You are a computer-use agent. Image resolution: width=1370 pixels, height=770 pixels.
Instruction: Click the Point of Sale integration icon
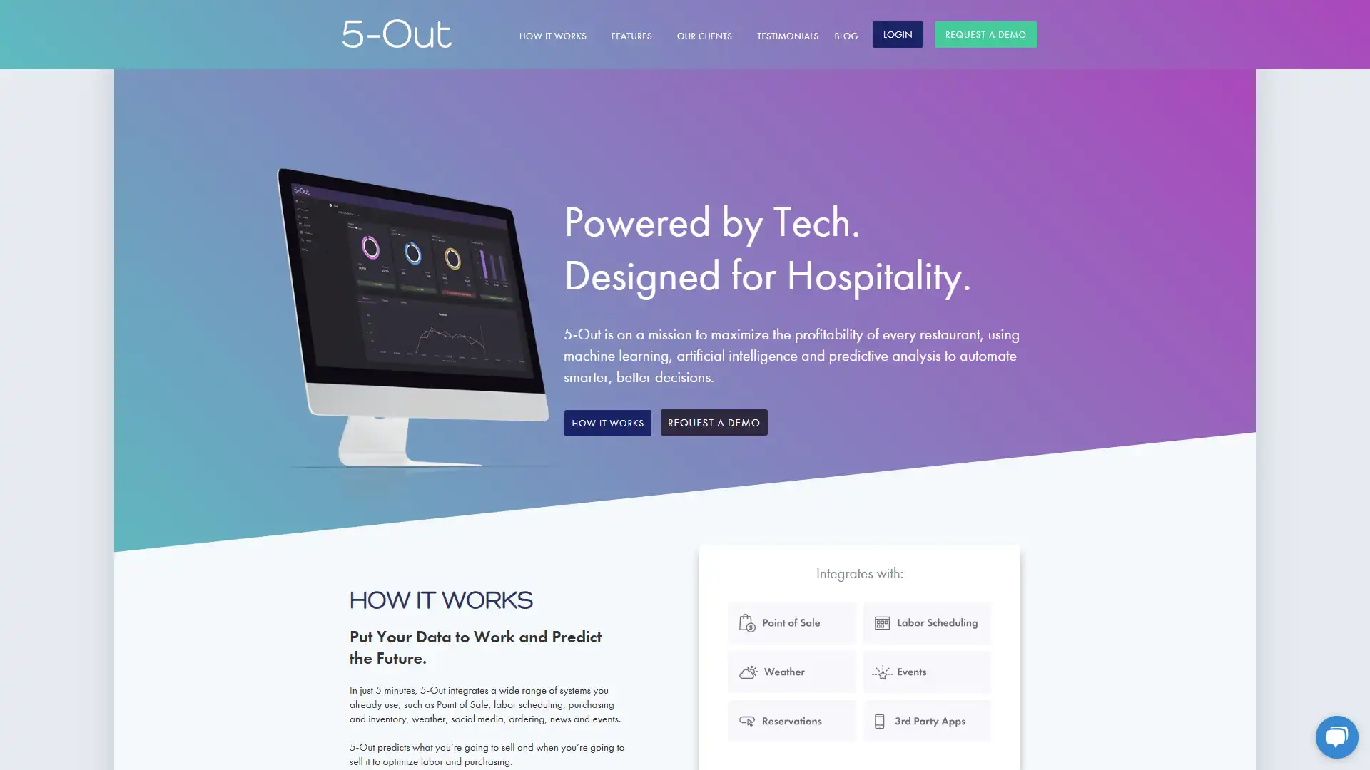[x=747, y=622]
